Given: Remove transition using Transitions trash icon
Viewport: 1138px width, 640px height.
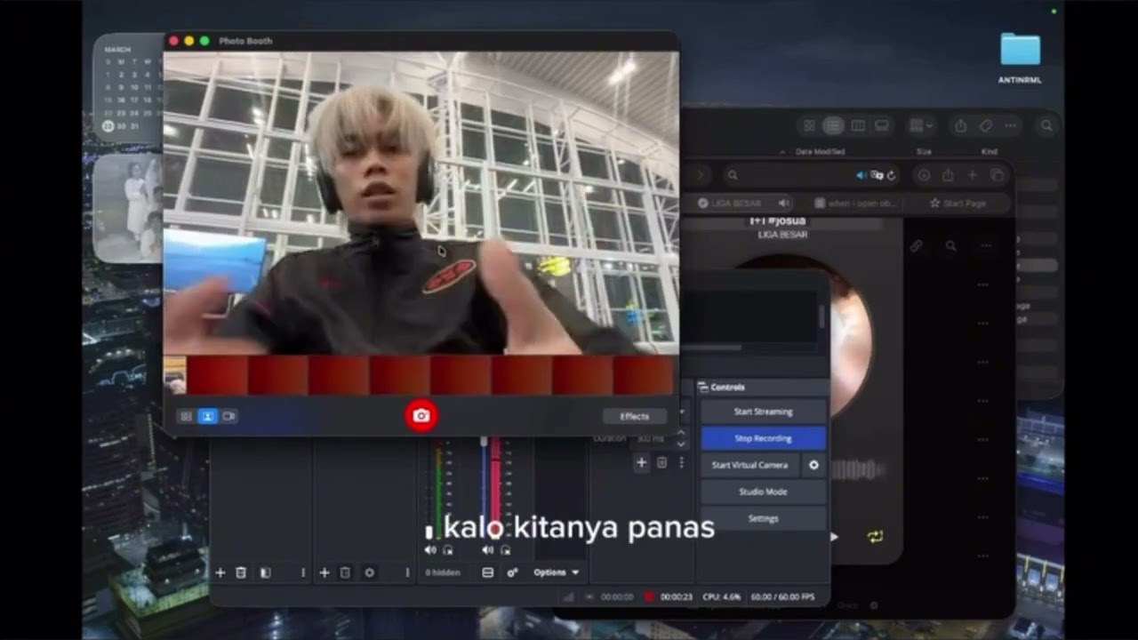Looking at the screenshot, I should tap(661, 462).
